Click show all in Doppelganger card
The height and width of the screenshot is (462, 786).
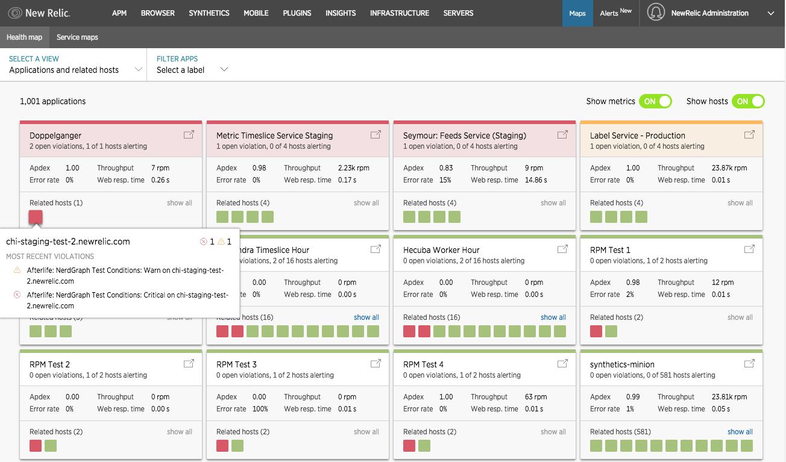pyautogui.click(x=180, y=203)
